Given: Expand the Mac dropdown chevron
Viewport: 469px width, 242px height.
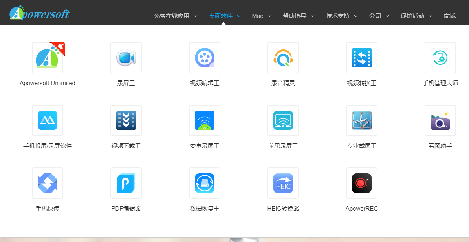Looking at the screenshot, I should click(269, 16).
